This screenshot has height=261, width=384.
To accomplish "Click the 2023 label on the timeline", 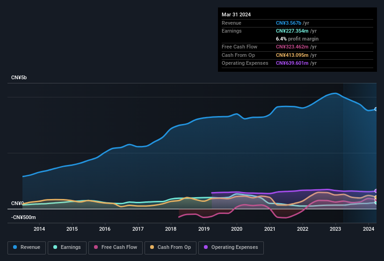I will (x=335, y=229).
